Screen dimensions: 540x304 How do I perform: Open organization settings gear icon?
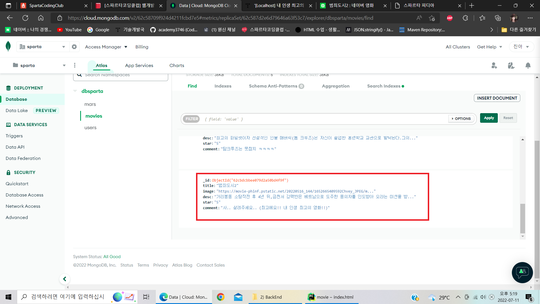74,47
